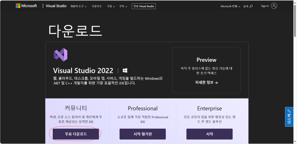297x144 pixels.
Task: Click the Visual Studio 2022 title
Action: (83, 71)
